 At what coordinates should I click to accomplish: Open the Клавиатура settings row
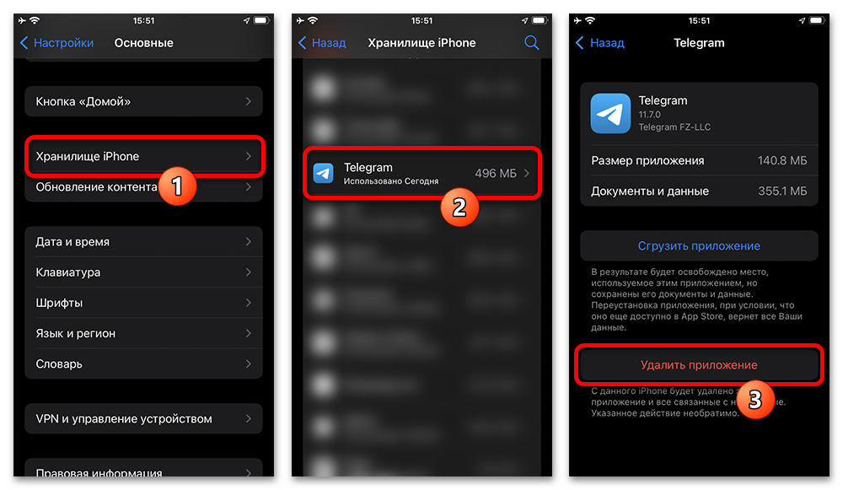143,272
